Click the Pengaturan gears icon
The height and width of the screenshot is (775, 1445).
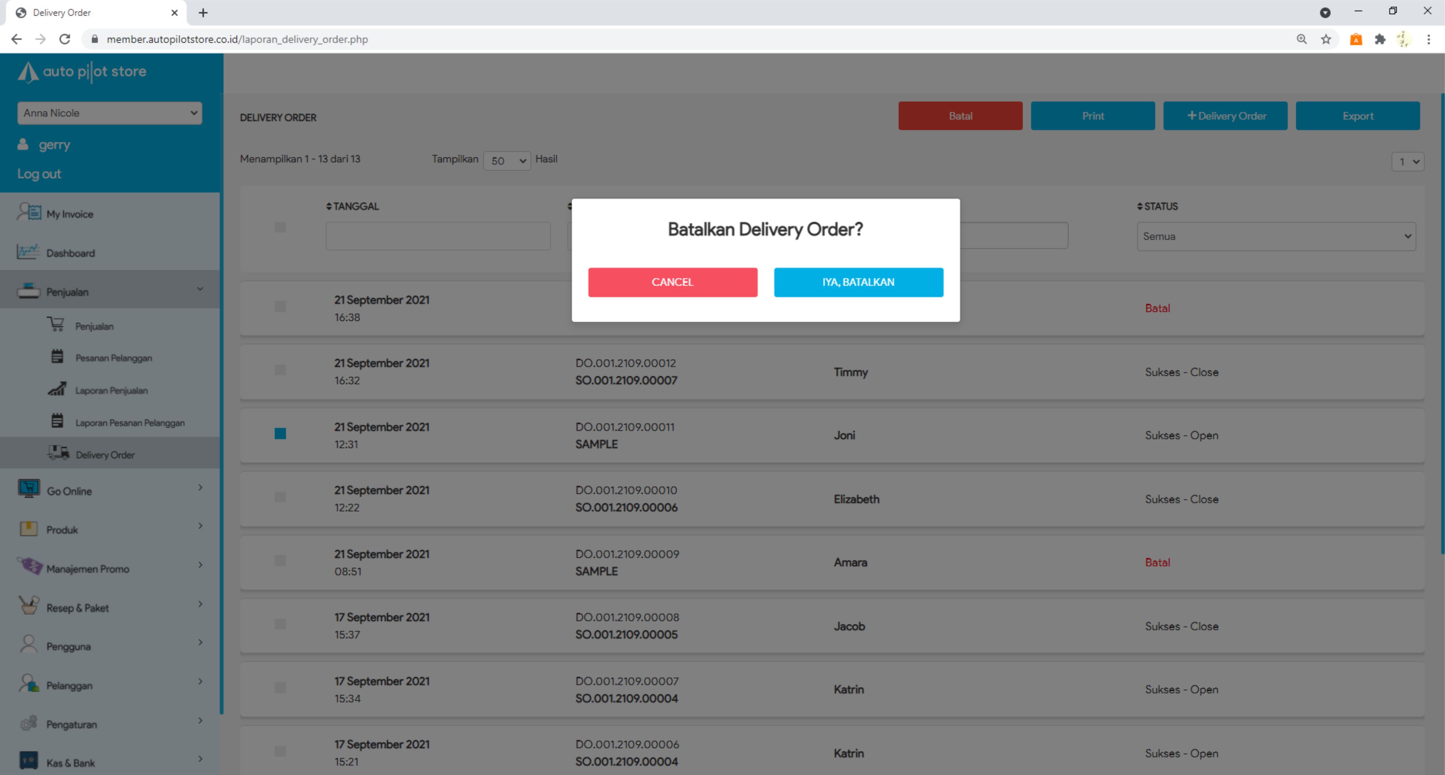coord(29,723)
